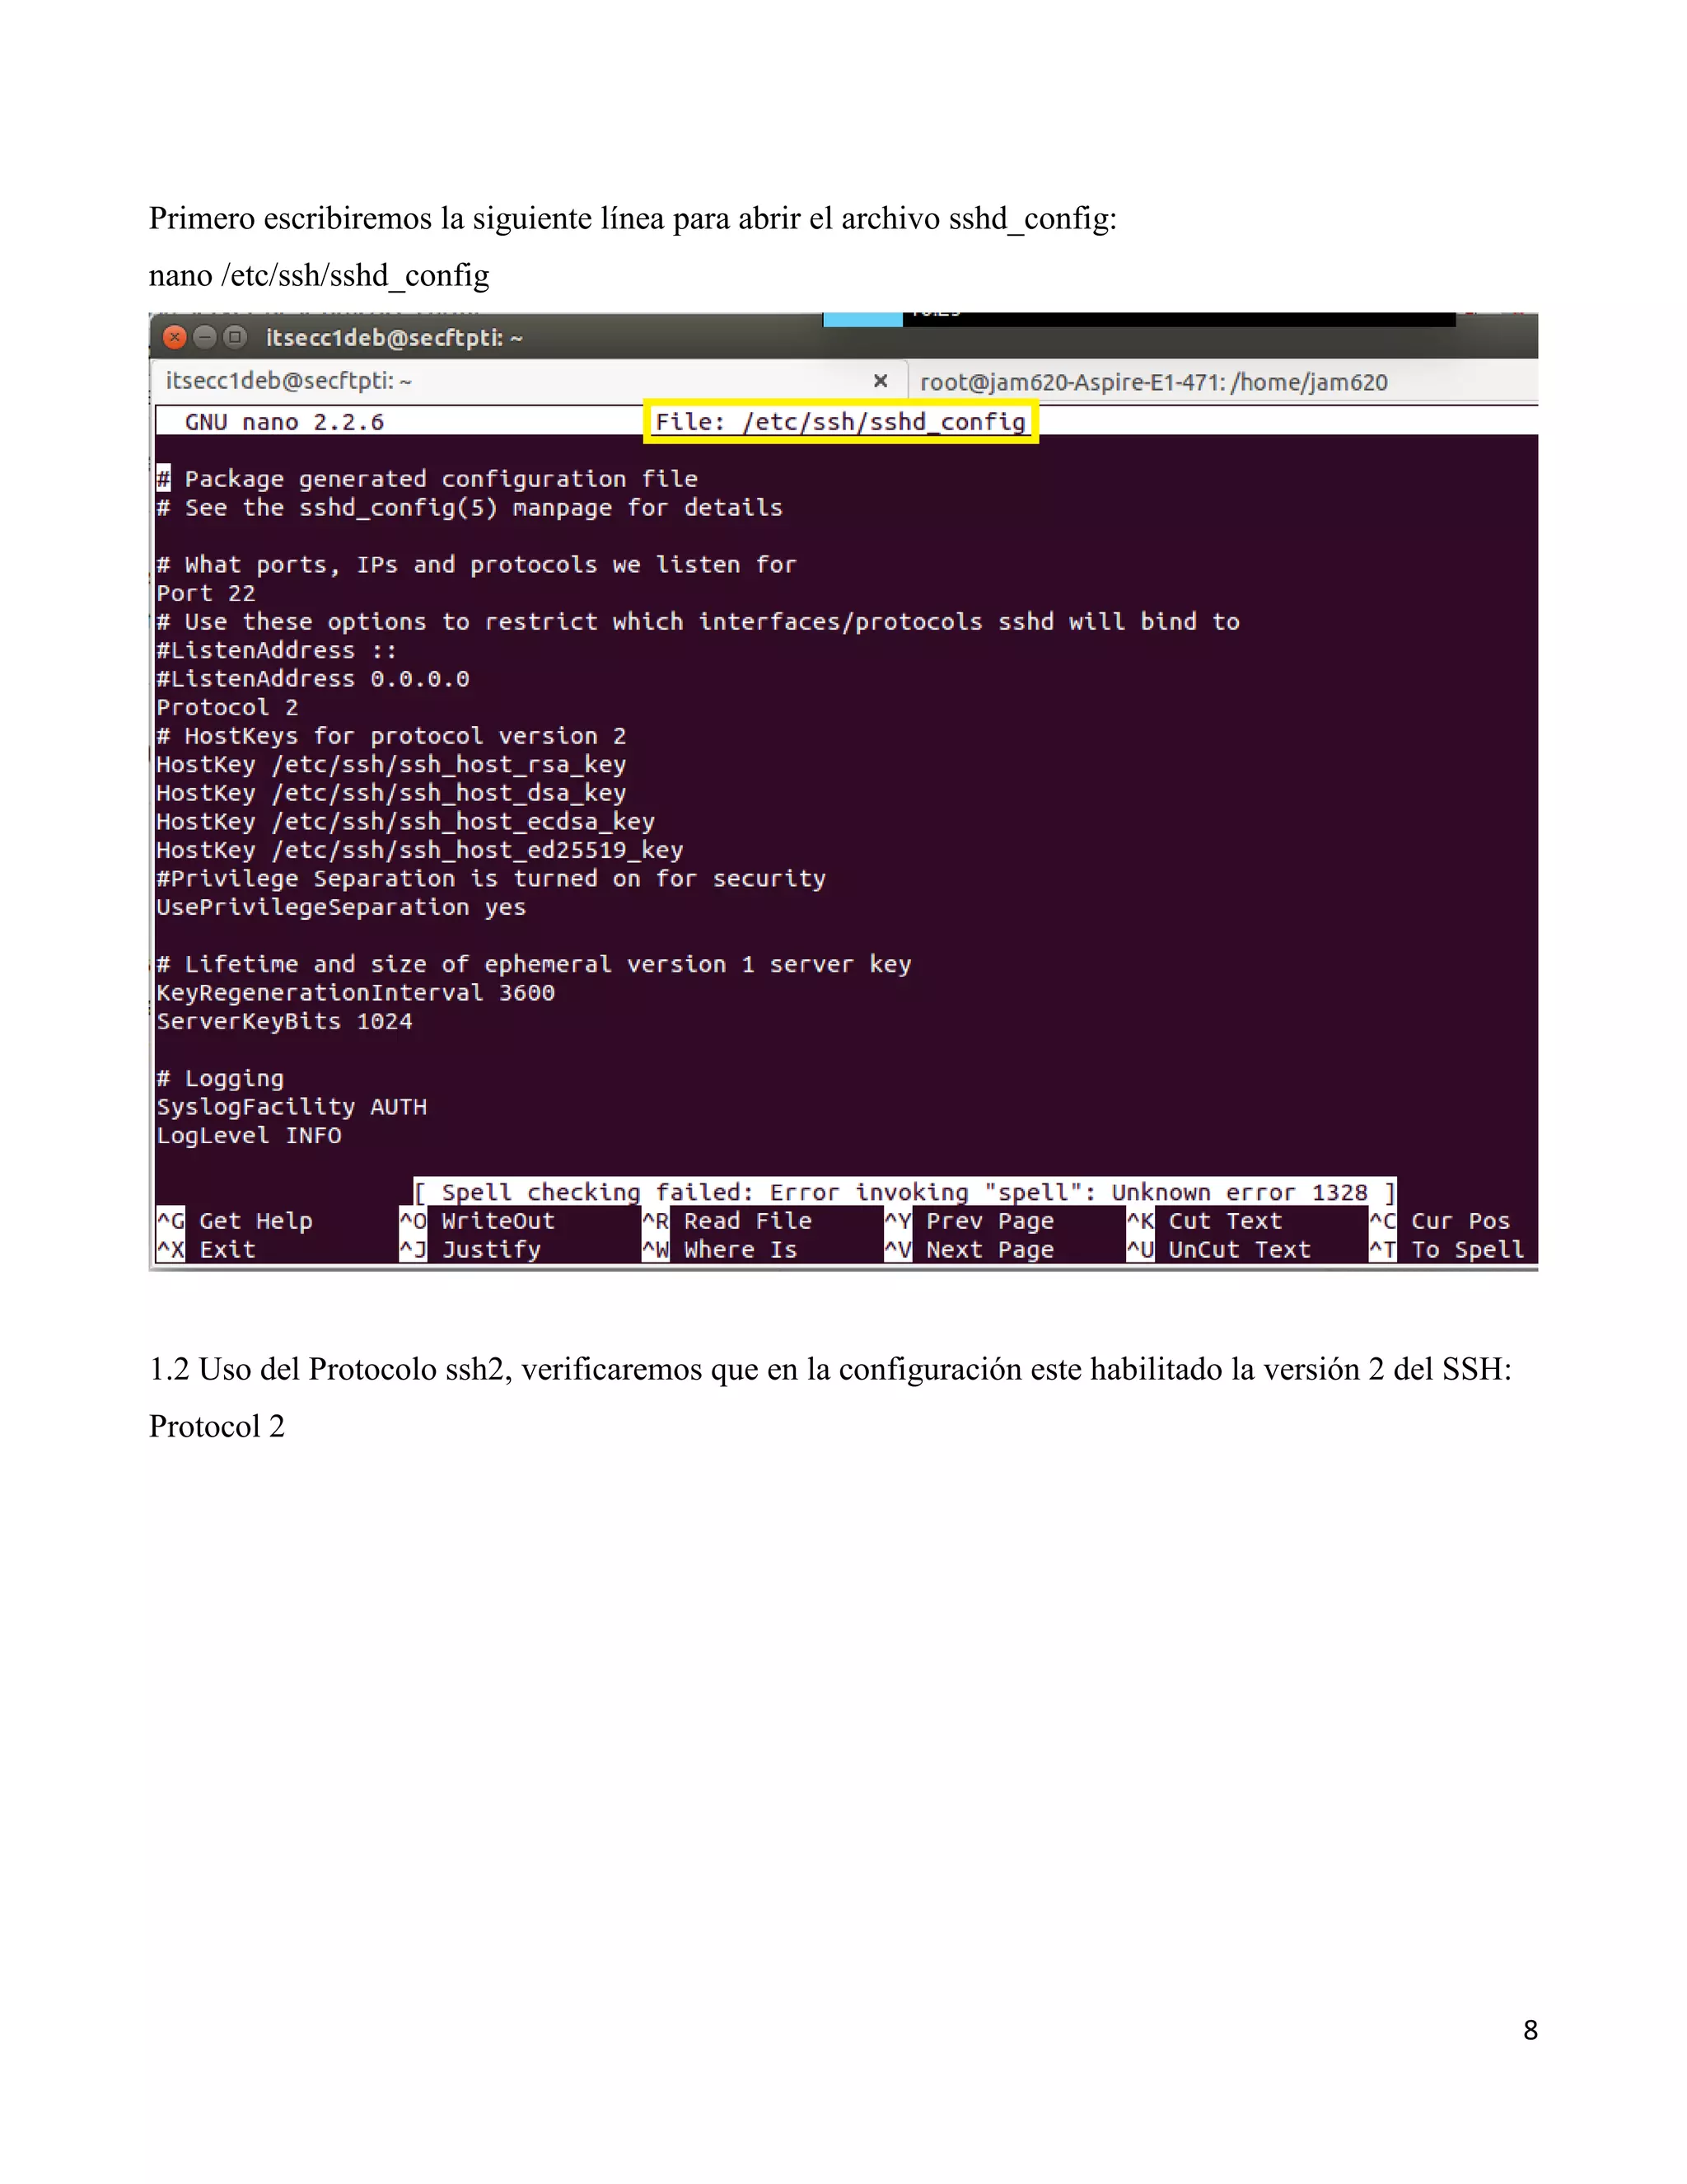
Task: Maximize the terminal window
Action: coord(235,337)
